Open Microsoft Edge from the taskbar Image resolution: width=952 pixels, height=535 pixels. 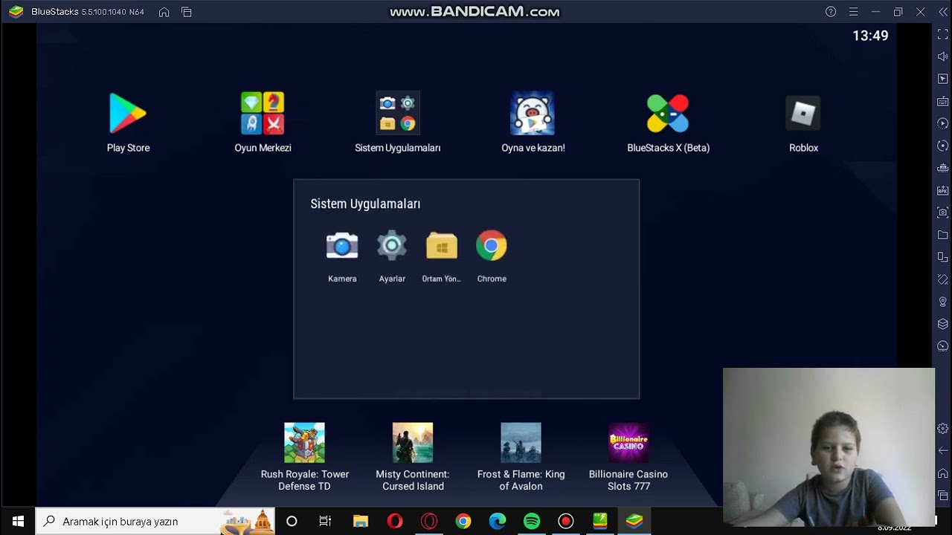(498, 521)
